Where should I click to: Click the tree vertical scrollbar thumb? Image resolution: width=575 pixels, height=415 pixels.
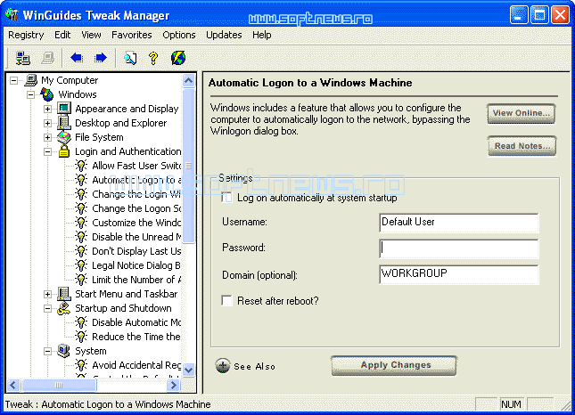tap(188, 166)
